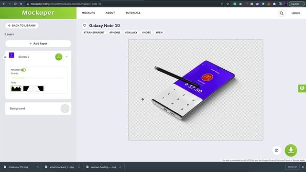The width and height of the screenshot is (306, 172).
Task: Click the share page icon in address bar
Action: (x=222, y=4)
